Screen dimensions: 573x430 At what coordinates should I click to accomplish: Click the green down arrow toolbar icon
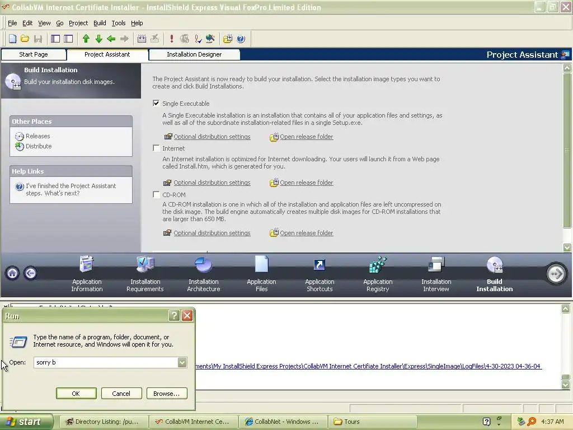98,39
